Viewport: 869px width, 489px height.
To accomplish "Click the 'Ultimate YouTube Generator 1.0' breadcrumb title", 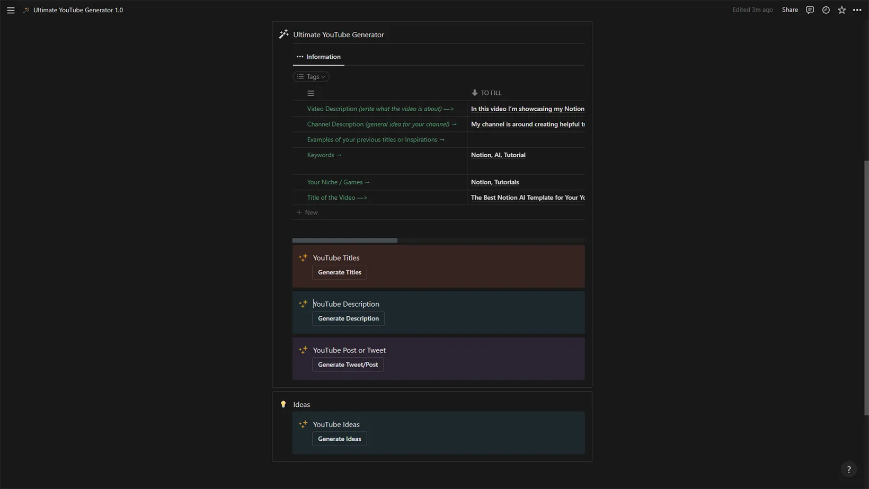I will [78, 10].
